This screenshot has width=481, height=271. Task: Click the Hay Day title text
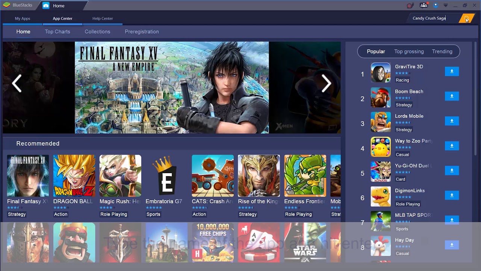[404, 240]
